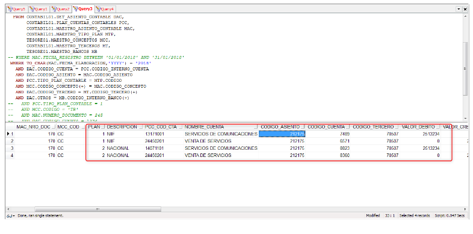Click the SQL editor scroll-up arrow
This screenshot has height=234, width=473.
(465, 16)
